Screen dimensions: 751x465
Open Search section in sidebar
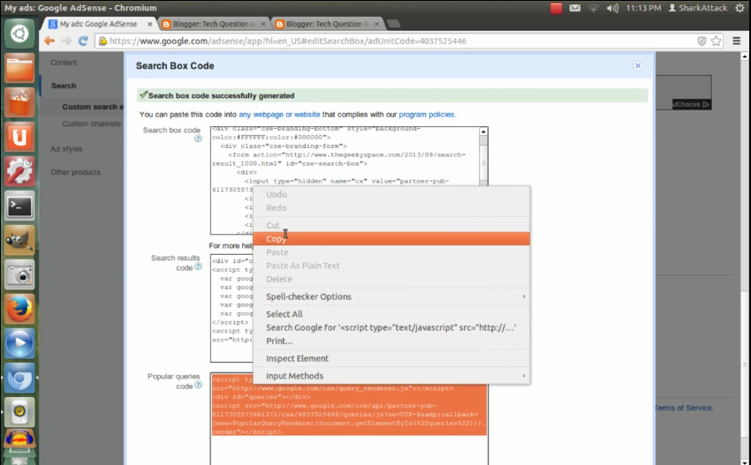click(x=64, y=86)
